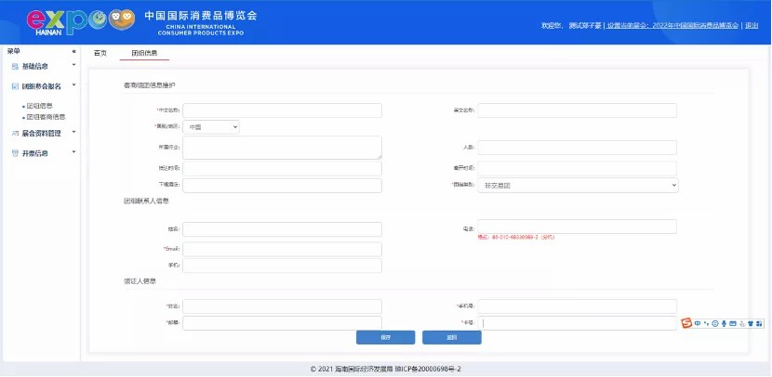Click the 离开时间 input field
Viewport: 772px width, 377px height.
pos(577,169)
